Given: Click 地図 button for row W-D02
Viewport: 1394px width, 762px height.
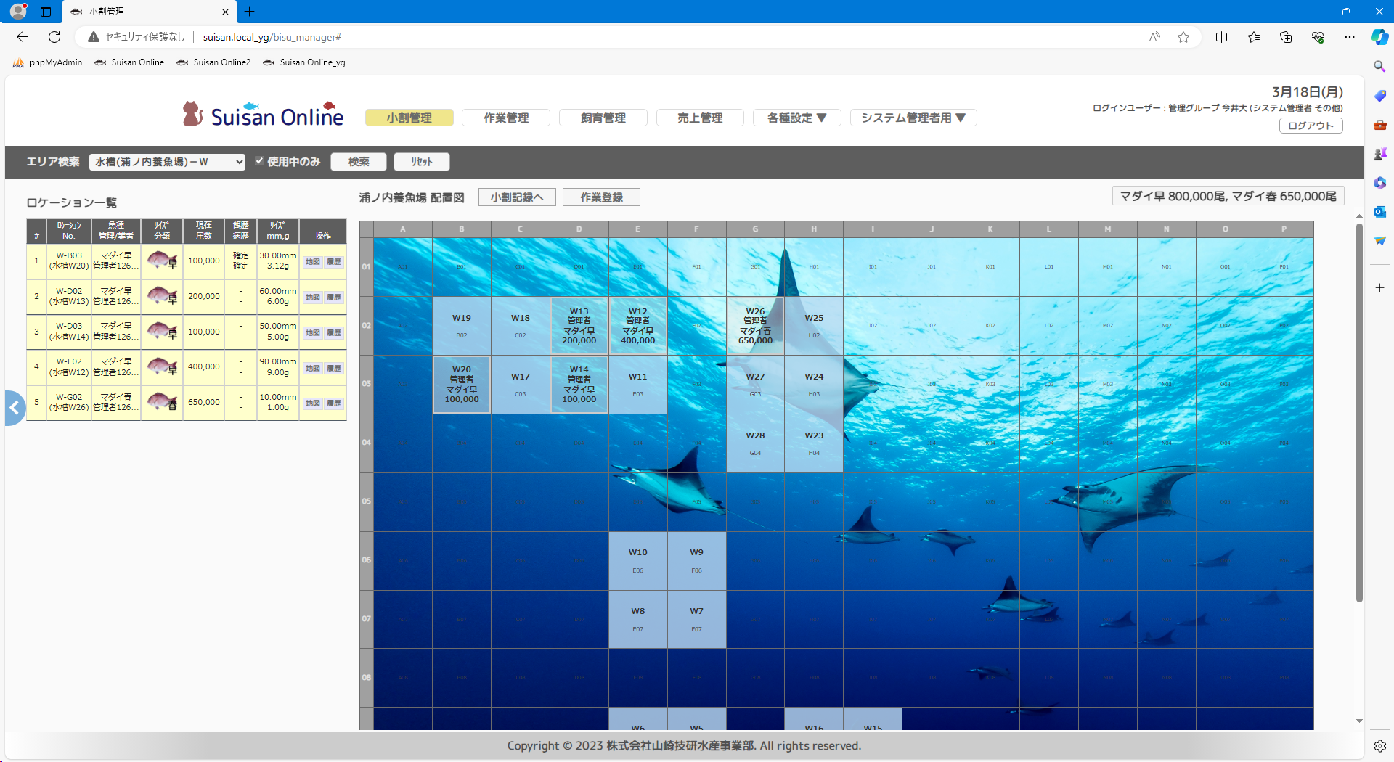Looking at the screenshot, I should pos(313,298).
